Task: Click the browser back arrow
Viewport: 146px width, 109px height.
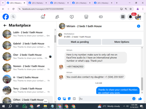Action: 3,9
